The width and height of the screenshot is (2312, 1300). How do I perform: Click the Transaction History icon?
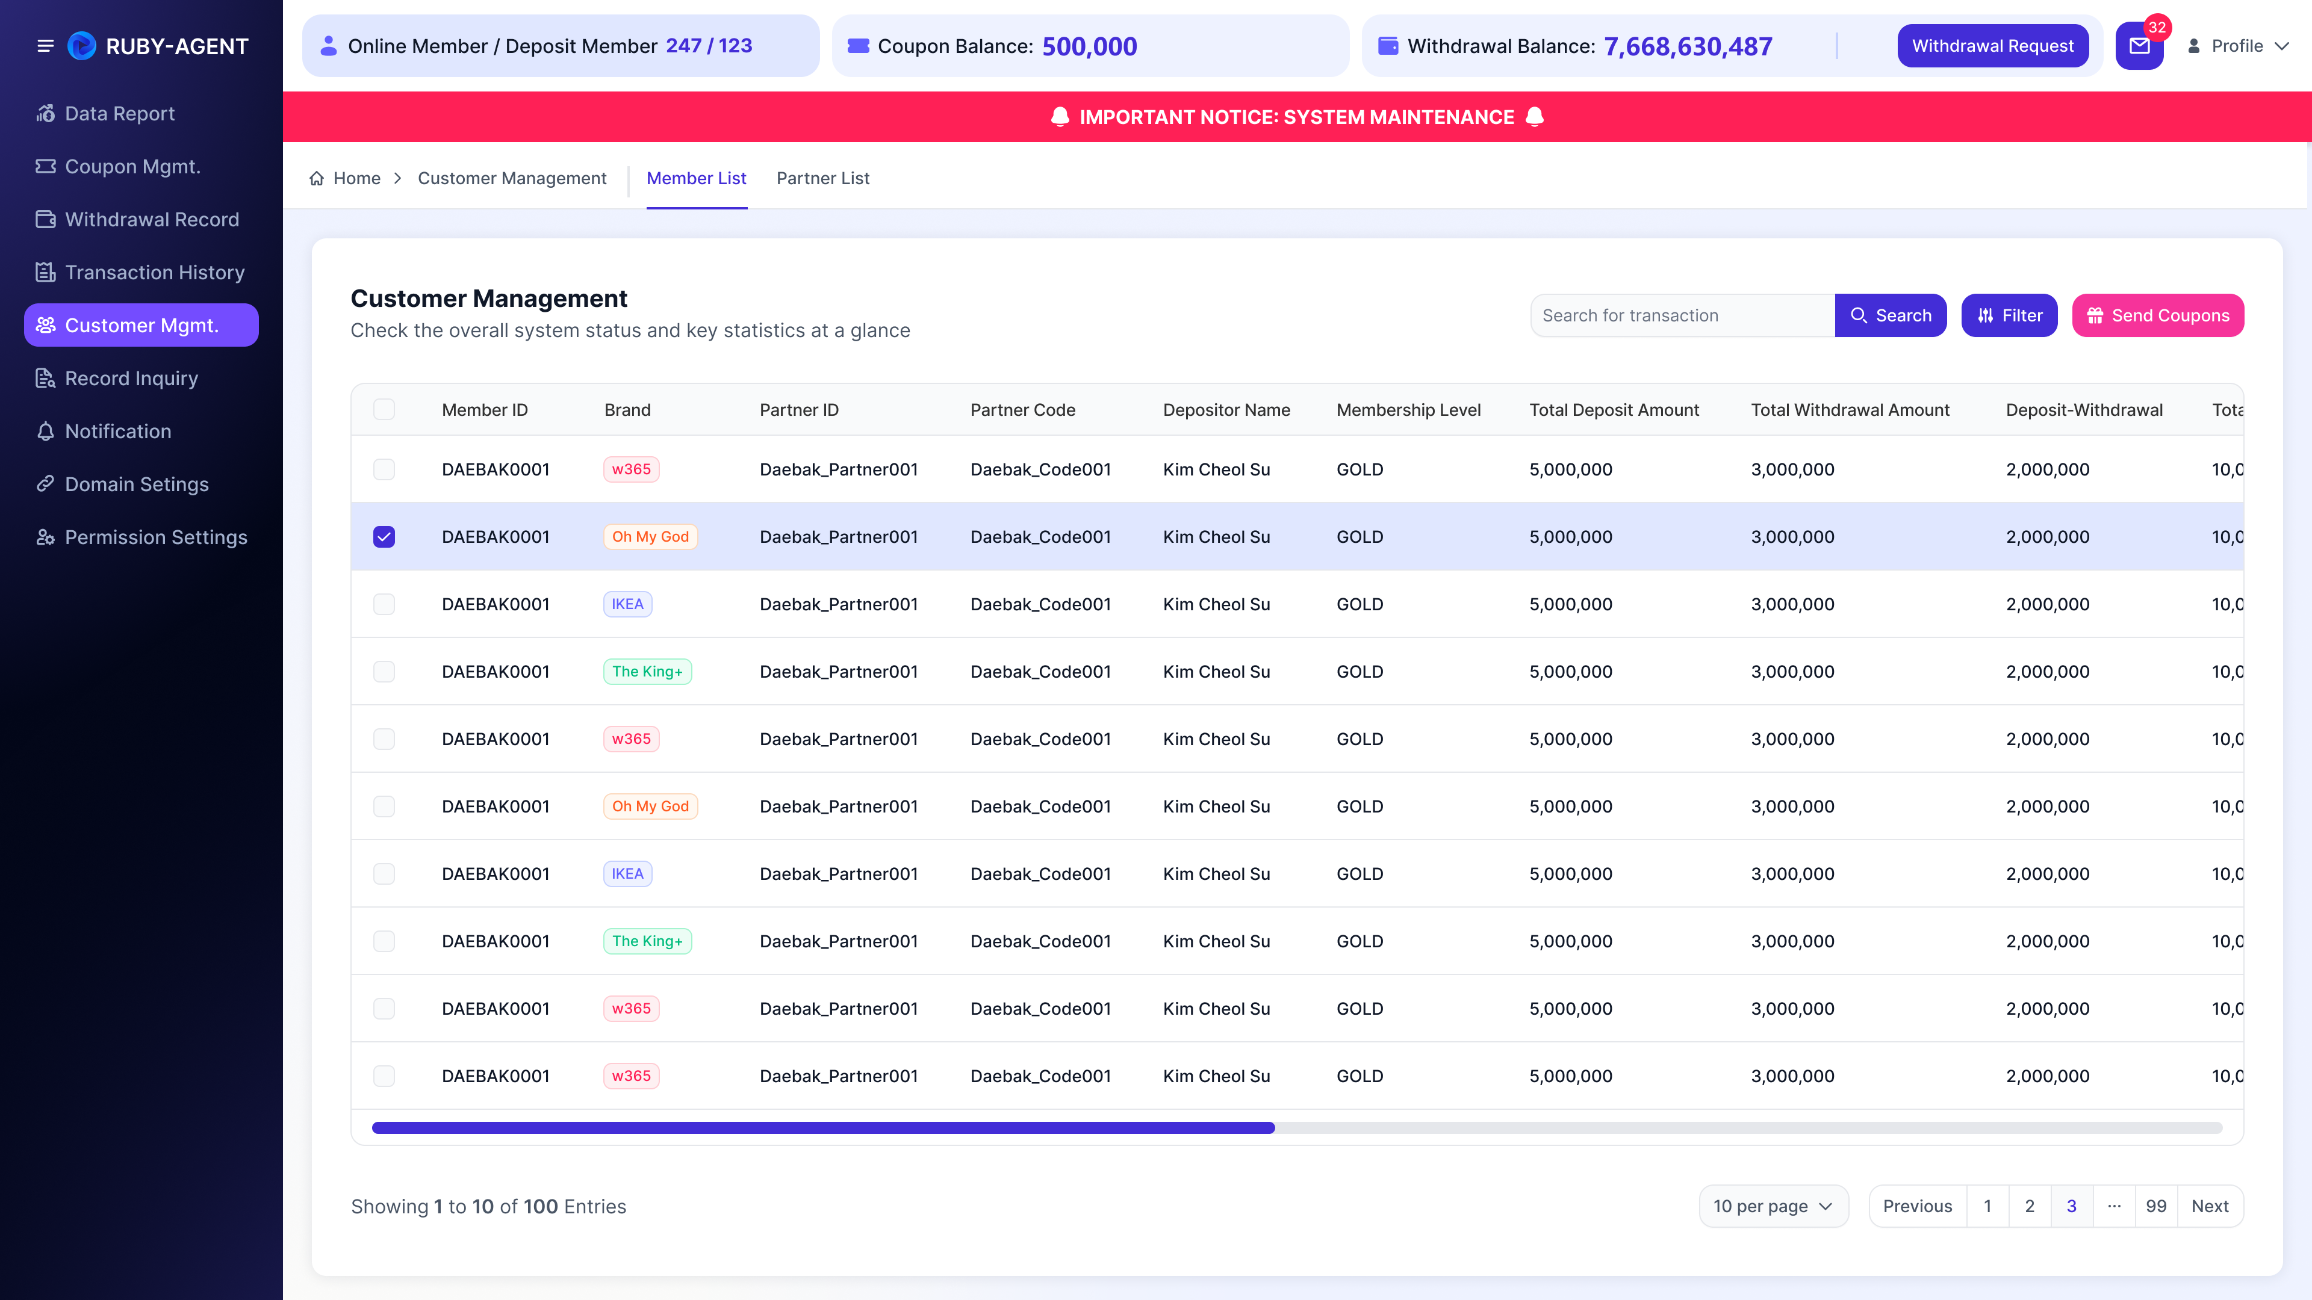(45, 273)
